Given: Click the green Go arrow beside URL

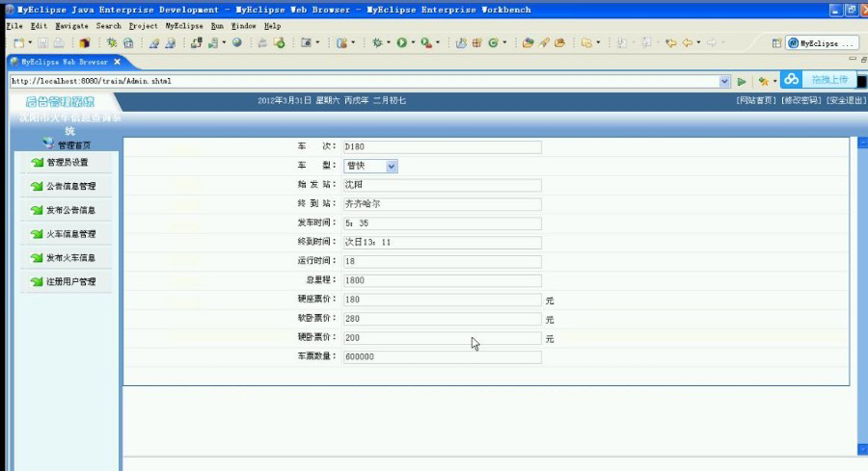Looking at the screenshot, I should coord(742,82).
